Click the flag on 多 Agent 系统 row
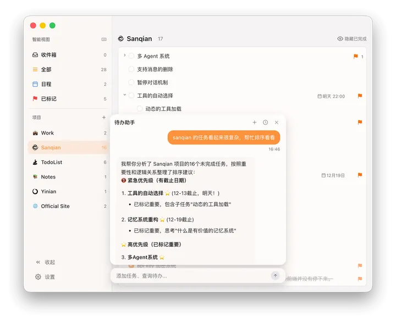The height and width of the screenshot is (323, 396). point(356,56)
